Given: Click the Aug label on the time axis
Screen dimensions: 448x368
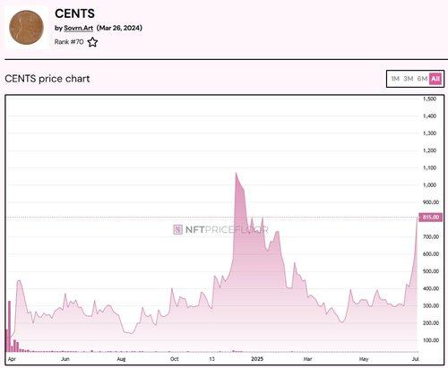Looking at the screenshot, I should click(x=121, y=358).
